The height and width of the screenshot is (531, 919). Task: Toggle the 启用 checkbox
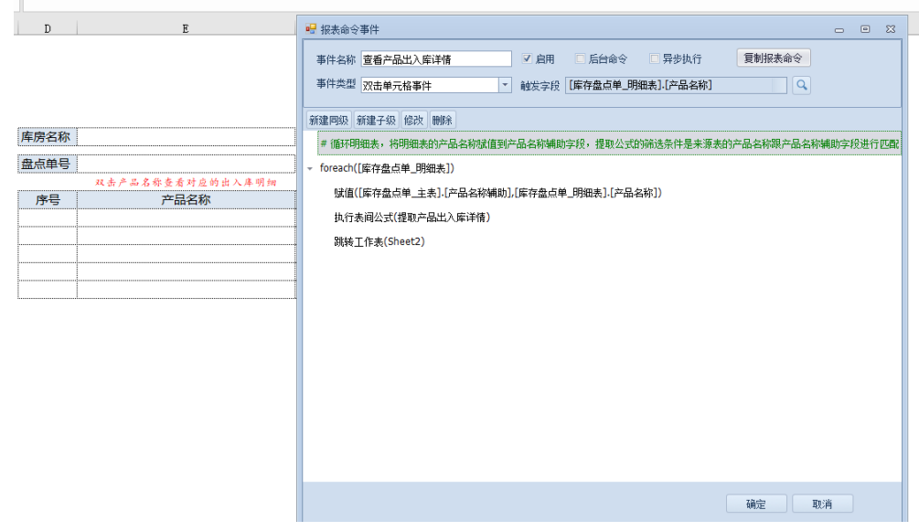pyautogui.click(x=528, y=58)
